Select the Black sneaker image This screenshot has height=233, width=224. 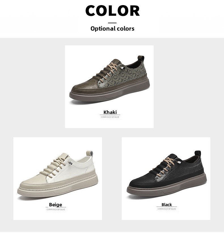(x=167, y=174)
